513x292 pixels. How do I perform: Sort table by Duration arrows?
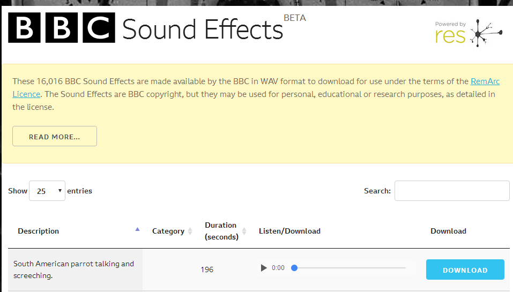[244, 231]
